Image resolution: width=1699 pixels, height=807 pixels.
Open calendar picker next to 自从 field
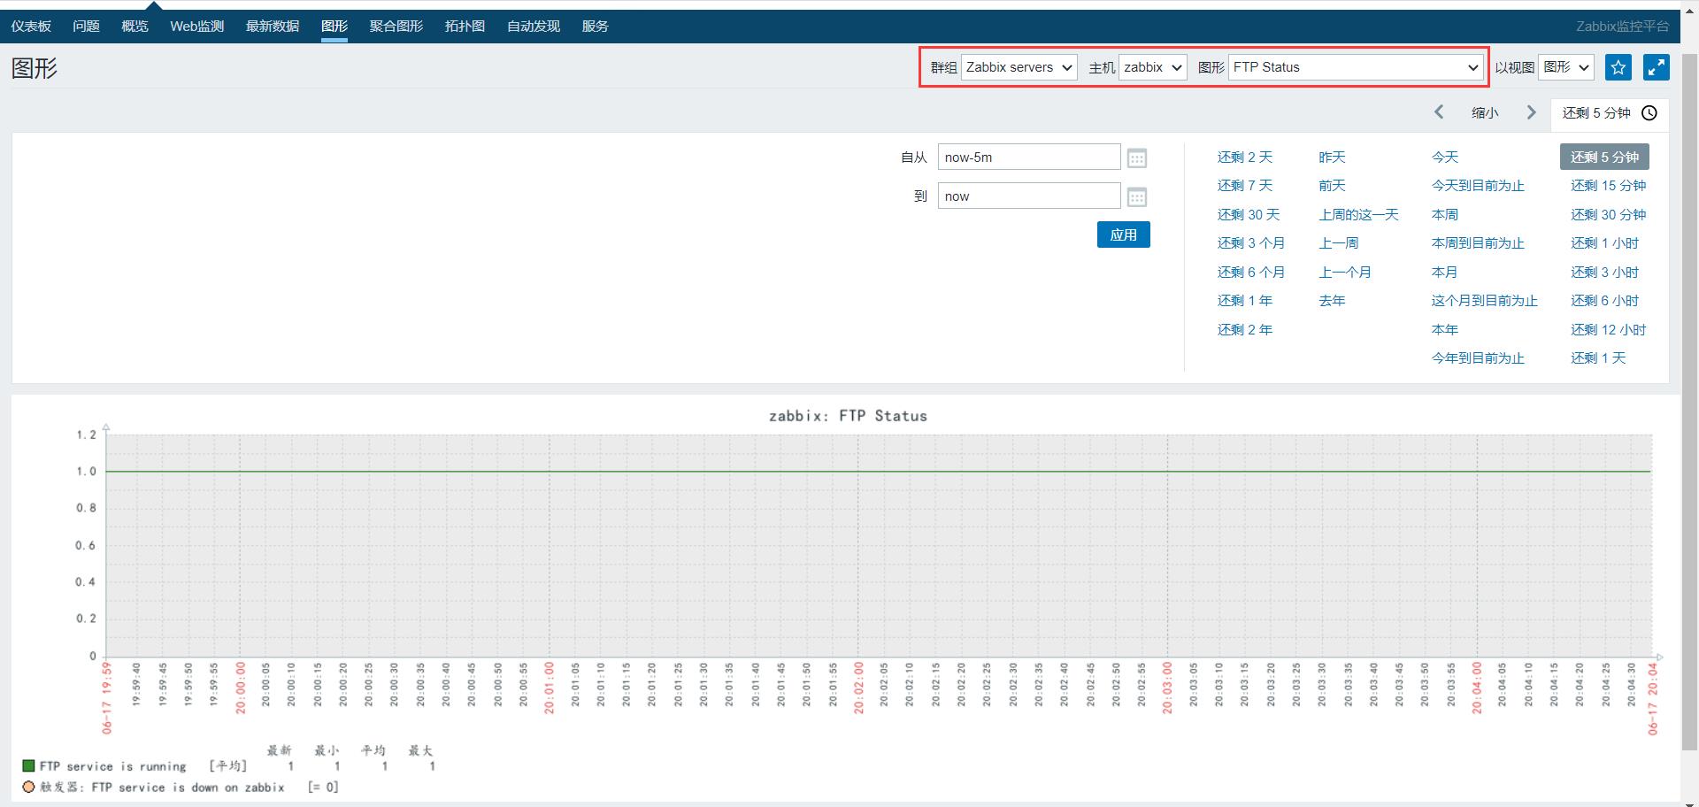click(x=1137, y=158)
